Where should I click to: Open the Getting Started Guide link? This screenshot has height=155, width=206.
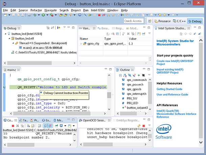coord(169,89)
